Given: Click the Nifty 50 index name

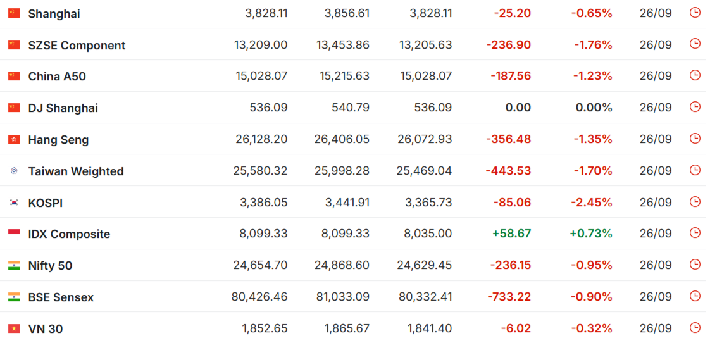Looking at the screenshot, I should point(50,266).
